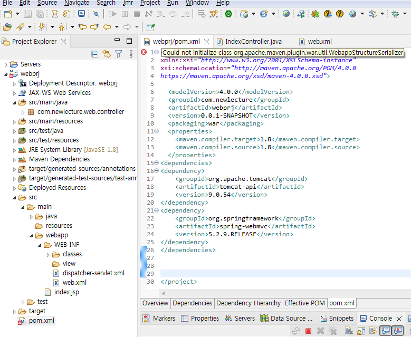Open the Dependencies tab of POM editor
Image resolution: width=411 pixels, height=337 pixels.
tap(192, 303)
